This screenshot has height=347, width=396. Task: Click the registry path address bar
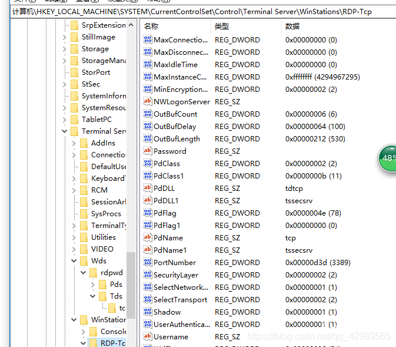coord(204,12)
